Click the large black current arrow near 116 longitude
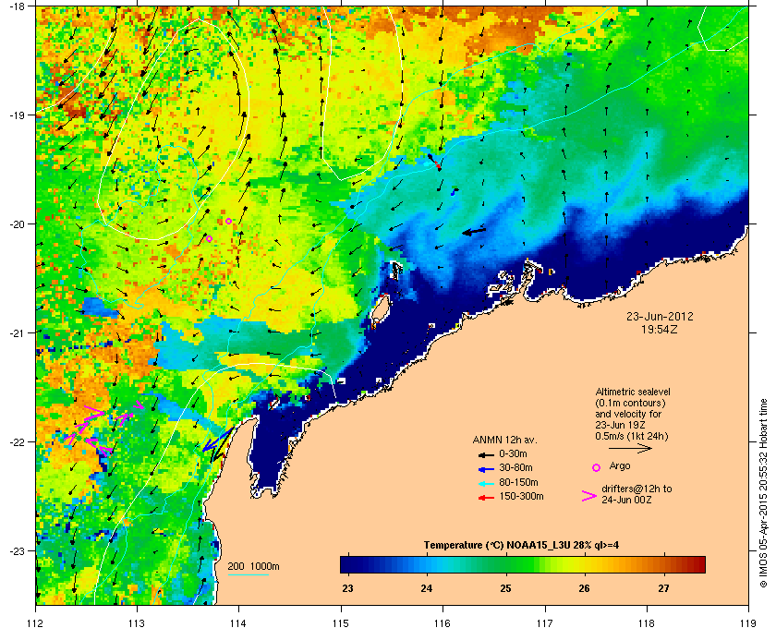 pyautogui.click(x=474, y=231)
